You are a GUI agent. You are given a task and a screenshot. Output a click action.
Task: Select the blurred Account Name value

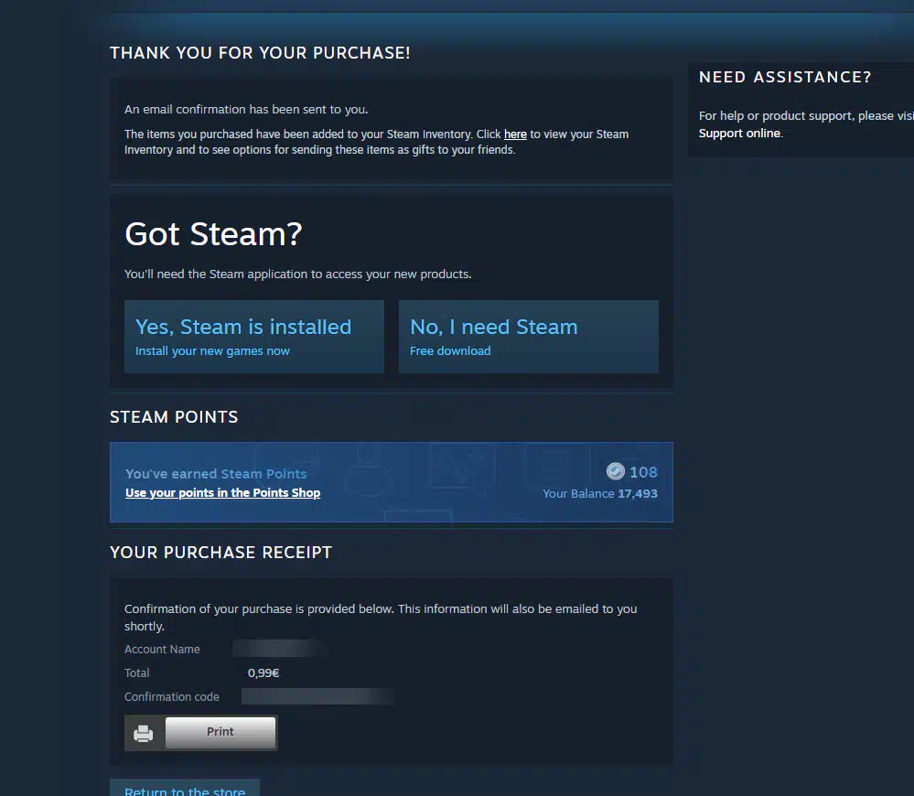coord(277,649)
